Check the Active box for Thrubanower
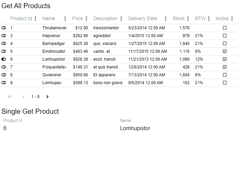237x170 pixels. click(x=225, y=28)
